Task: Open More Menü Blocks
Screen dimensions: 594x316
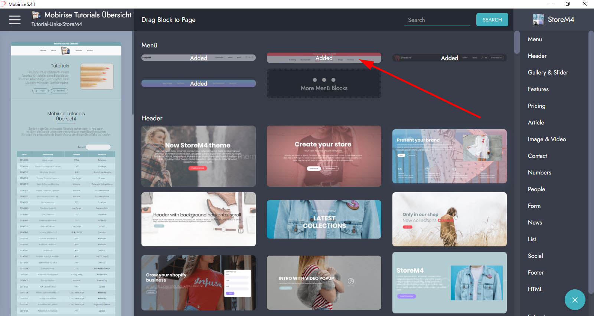Action: click(x=324, y=84)
